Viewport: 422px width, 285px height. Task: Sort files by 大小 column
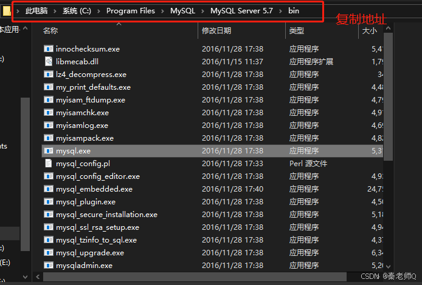370,30
